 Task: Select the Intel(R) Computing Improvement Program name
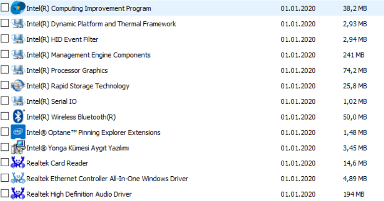point(89,8)
